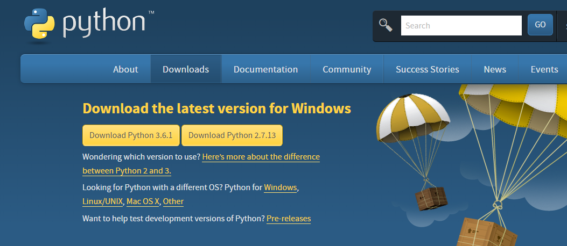Click text 'Wondering which version to use?'
Viewport: 567px width, 246px height.
(142, 157)
